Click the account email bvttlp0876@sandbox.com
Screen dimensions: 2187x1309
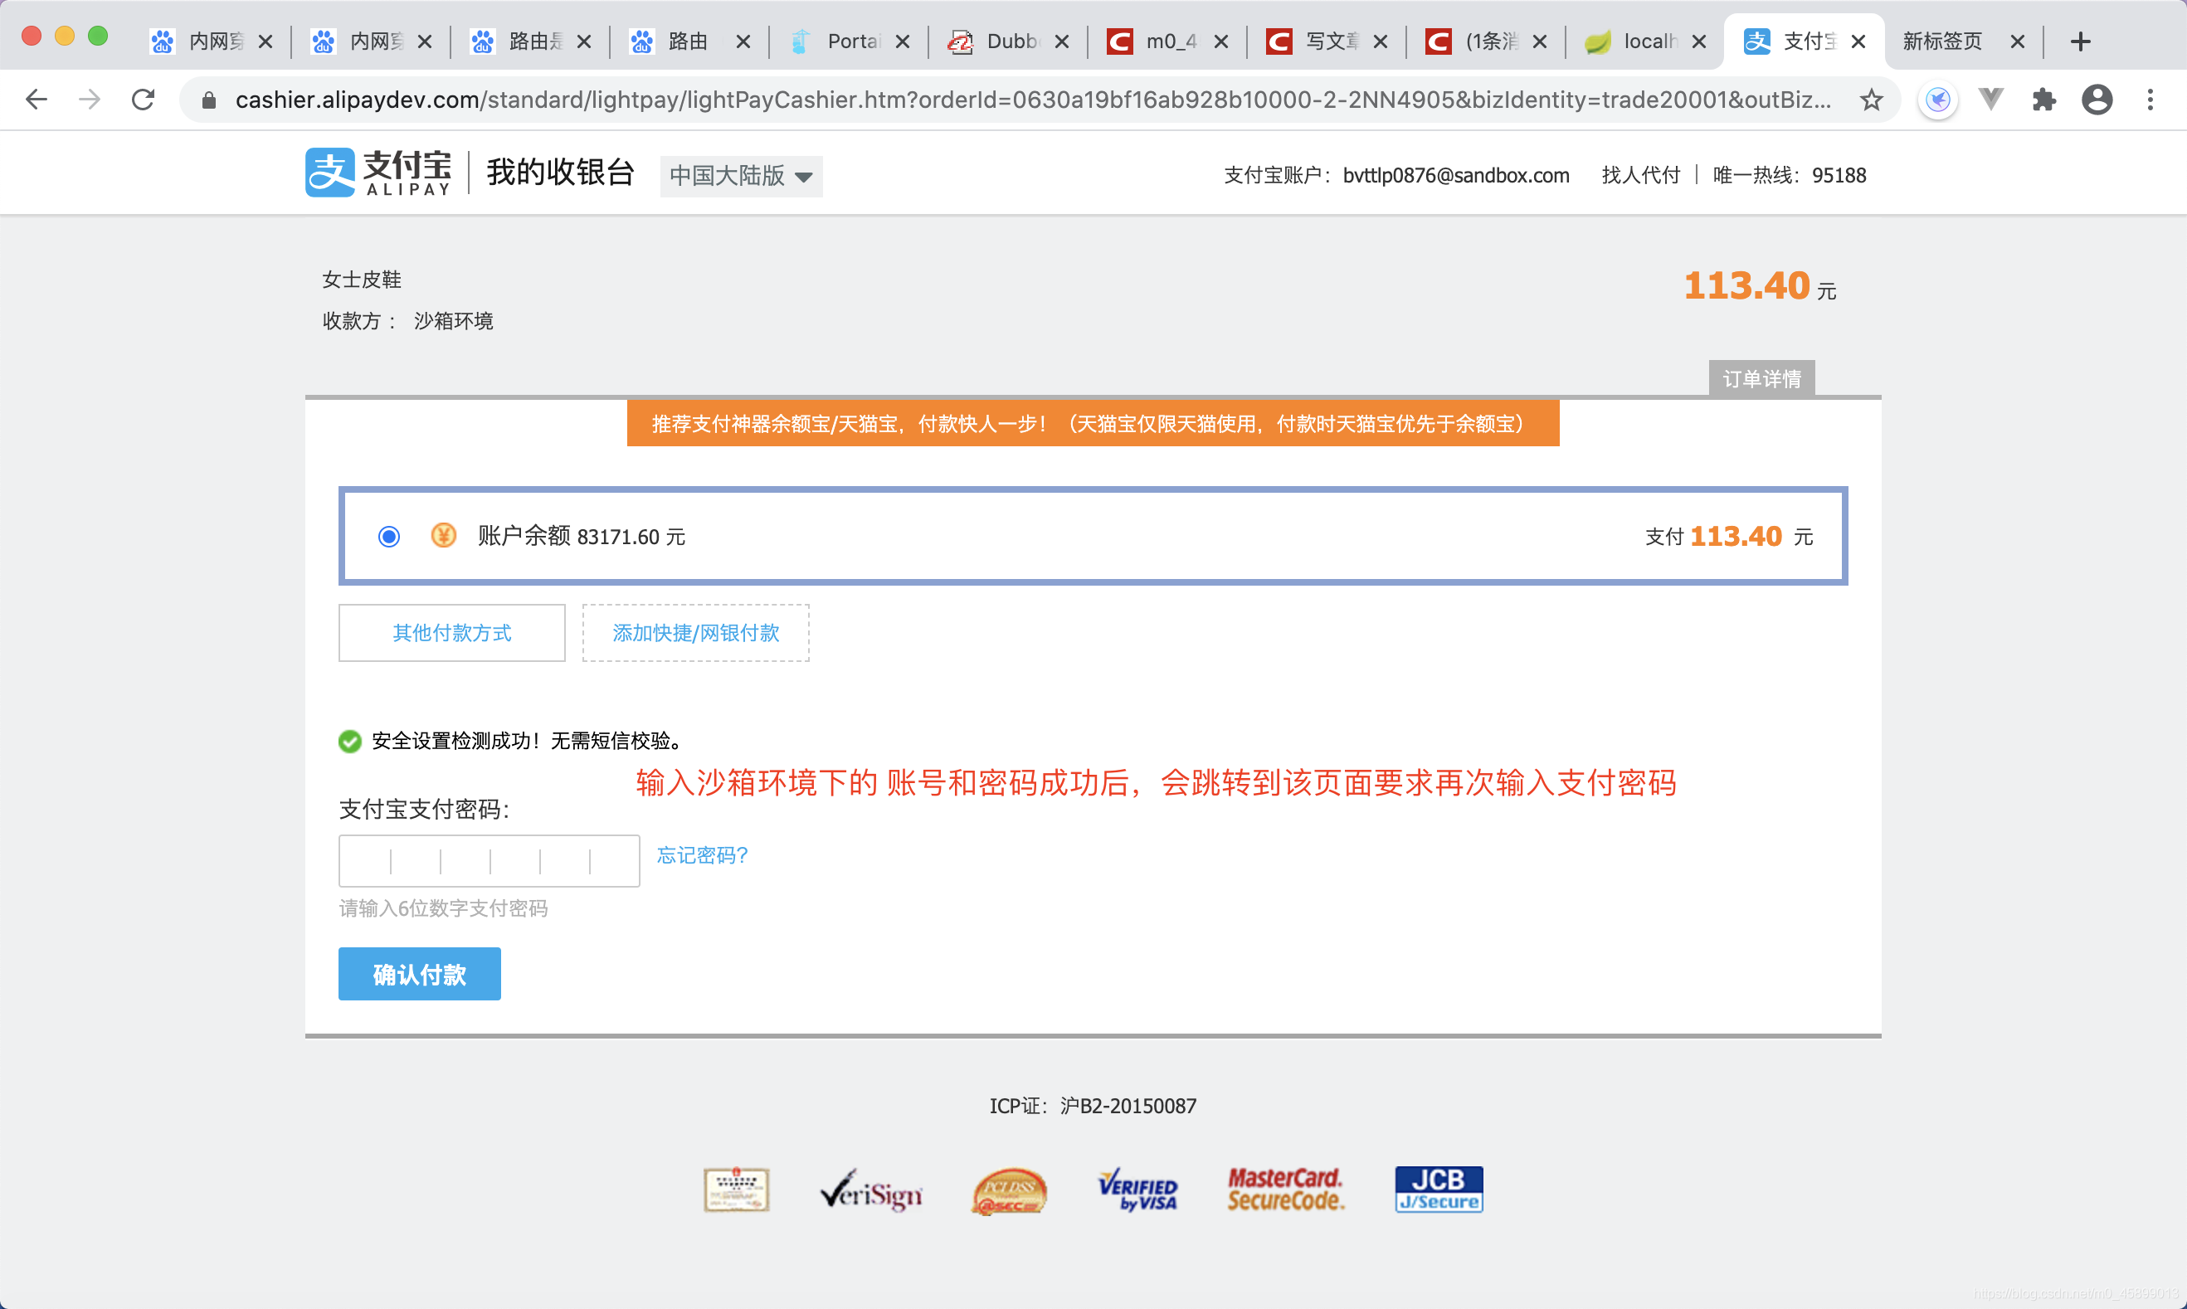click(x=1455, y=176)
